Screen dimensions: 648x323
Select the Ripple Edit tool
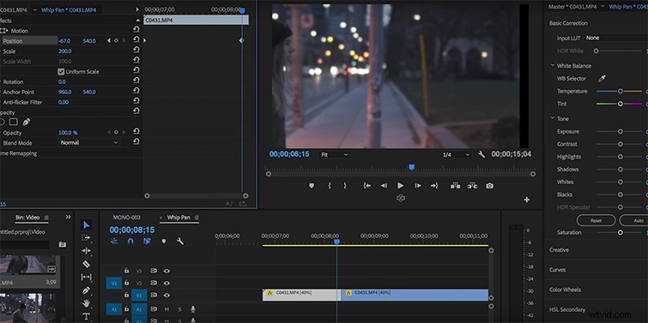point(86,251)
